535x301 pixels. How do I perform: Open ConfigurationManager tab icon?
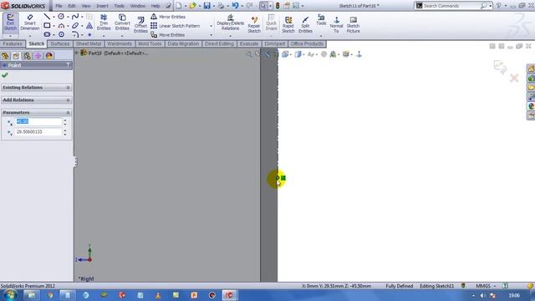click(27, 56)
